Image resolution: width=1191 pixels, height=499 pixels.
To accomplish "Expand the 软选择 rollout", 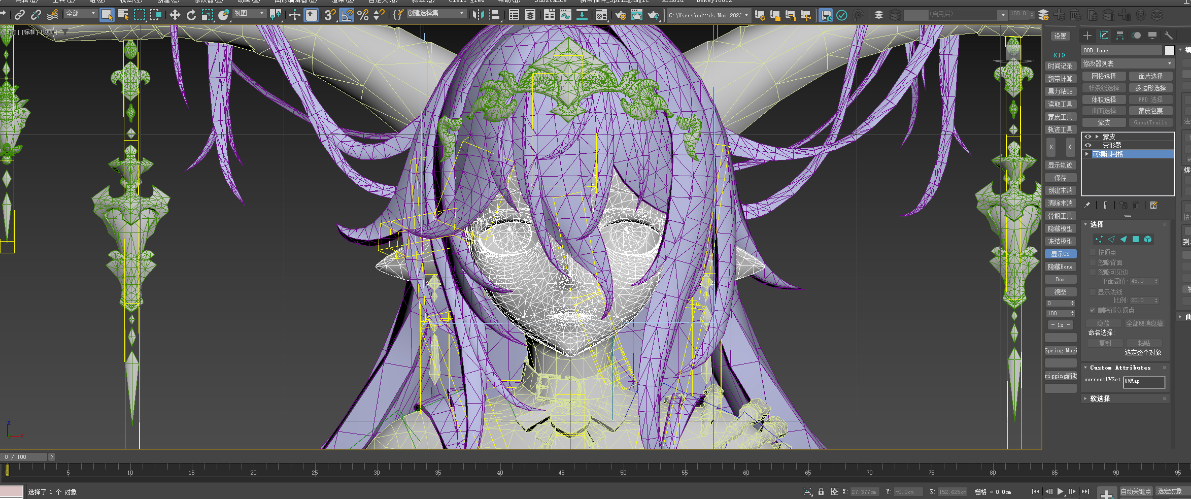I will click(1100, 398).
